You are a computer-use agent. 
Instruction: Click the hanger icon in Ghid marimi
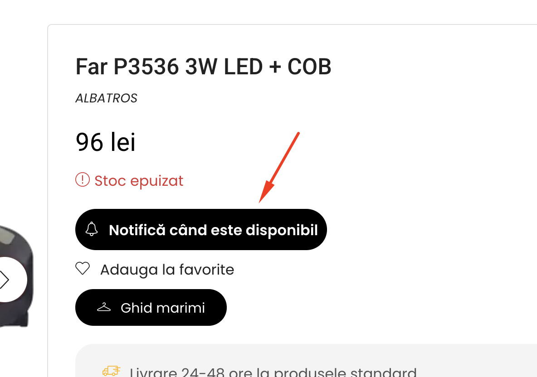(x=104, y=307)
